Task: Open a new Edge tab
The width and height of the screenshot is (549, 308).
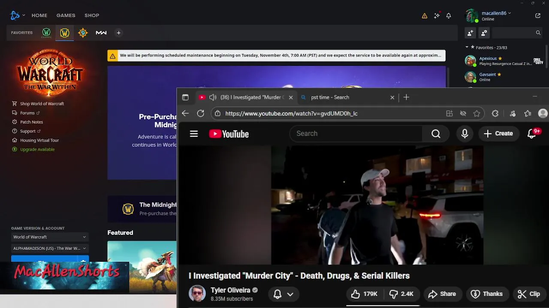Action: (x=406, y=98)
